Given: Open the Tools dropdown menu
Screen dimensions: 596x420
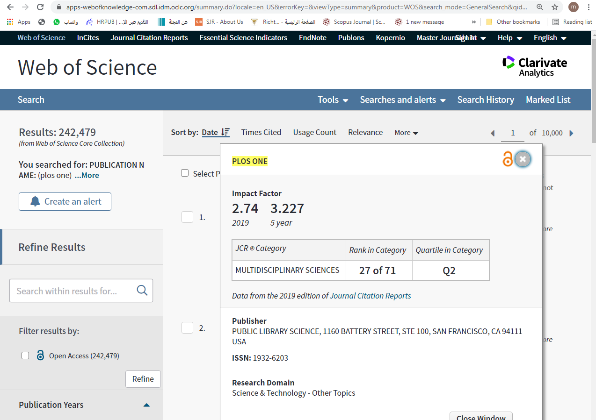Looking at the screenshot, I should tap(333, 100).
